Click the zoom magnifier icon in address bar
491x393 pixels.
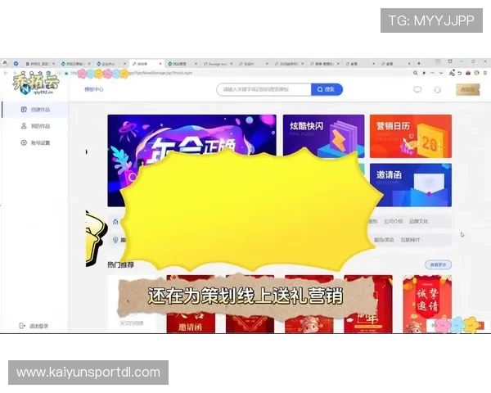pos(415,73)
